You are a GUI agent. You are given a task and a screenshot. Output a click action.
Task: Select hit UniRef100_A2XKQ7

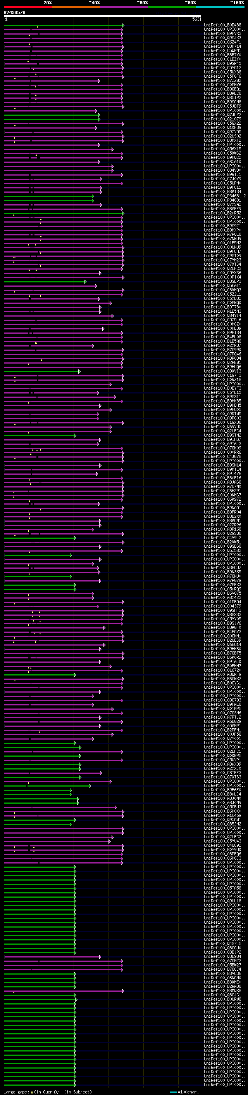(x=222, y=346)
